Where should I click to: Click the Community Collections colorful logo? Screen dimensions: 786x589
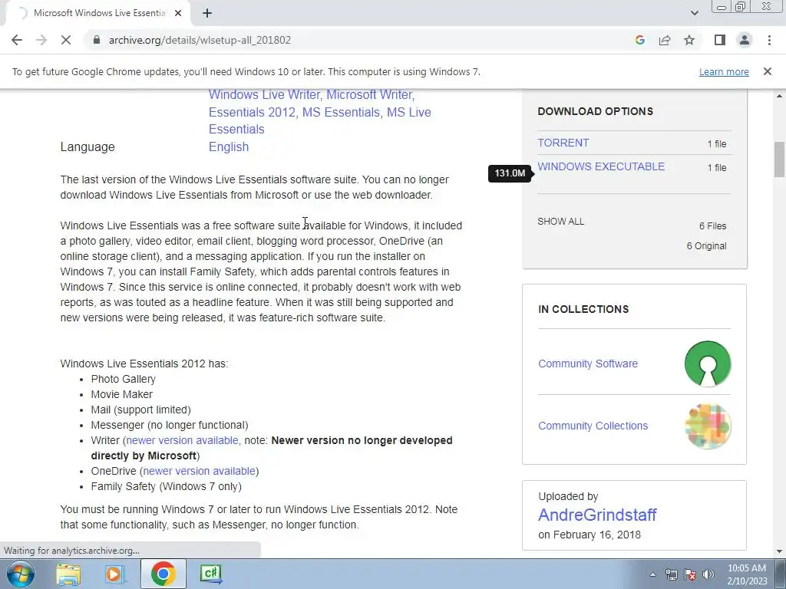[x=707, y=426]
